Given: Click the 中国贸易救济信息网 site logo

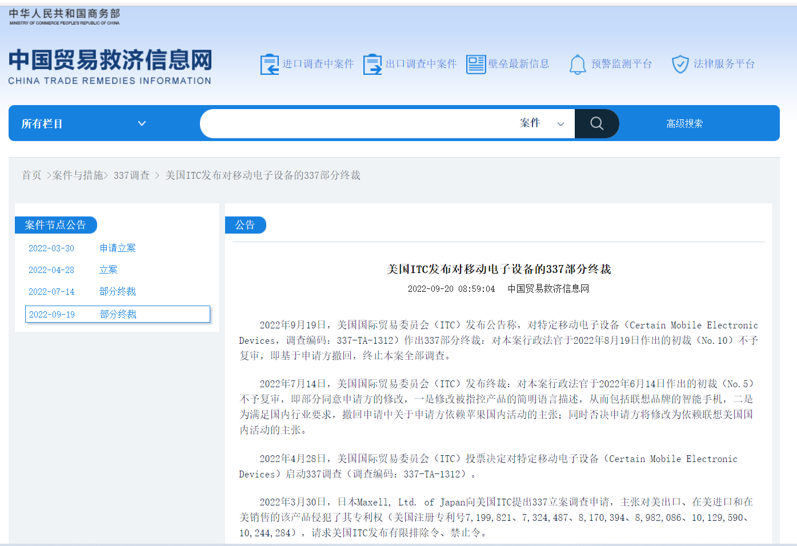Looking at the screenshot, I should coord(110,66).
